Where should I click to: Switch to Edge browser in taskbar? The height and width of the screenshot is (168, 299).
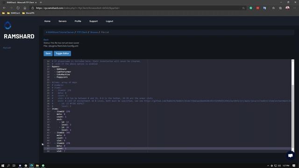[32, 166]
